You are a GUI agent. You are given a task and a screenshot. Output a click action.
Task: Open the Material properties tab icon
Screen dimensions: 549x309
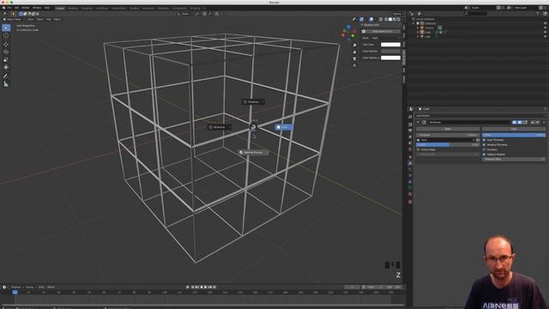pyautogui.click(x=410, y=194)
